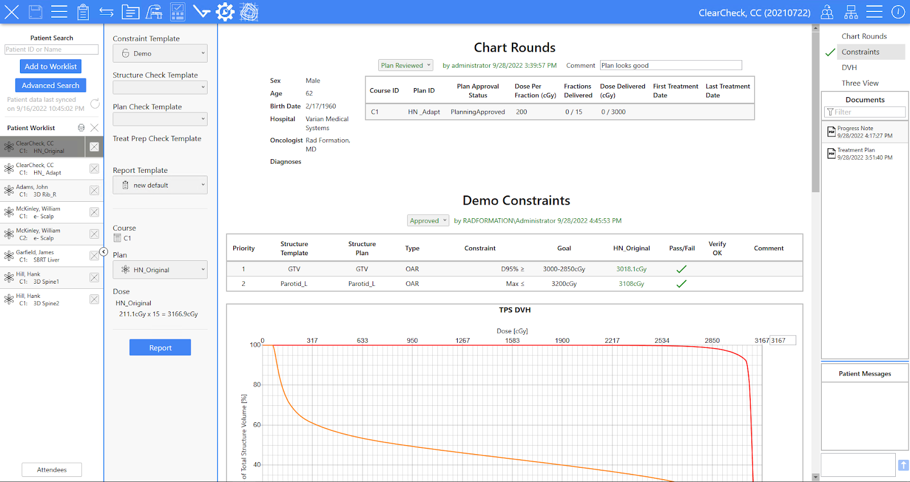
Task: Click the angled line tool icon in toolbar
Action: click(x=201, y=12)
